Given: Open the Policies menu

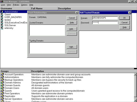Looking at the screenshot, I should 16,5.
